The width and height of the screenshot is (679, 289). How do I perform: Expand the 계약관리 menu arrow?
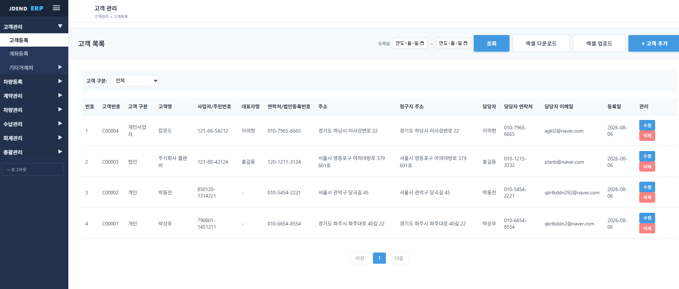[x=60, y=95]
